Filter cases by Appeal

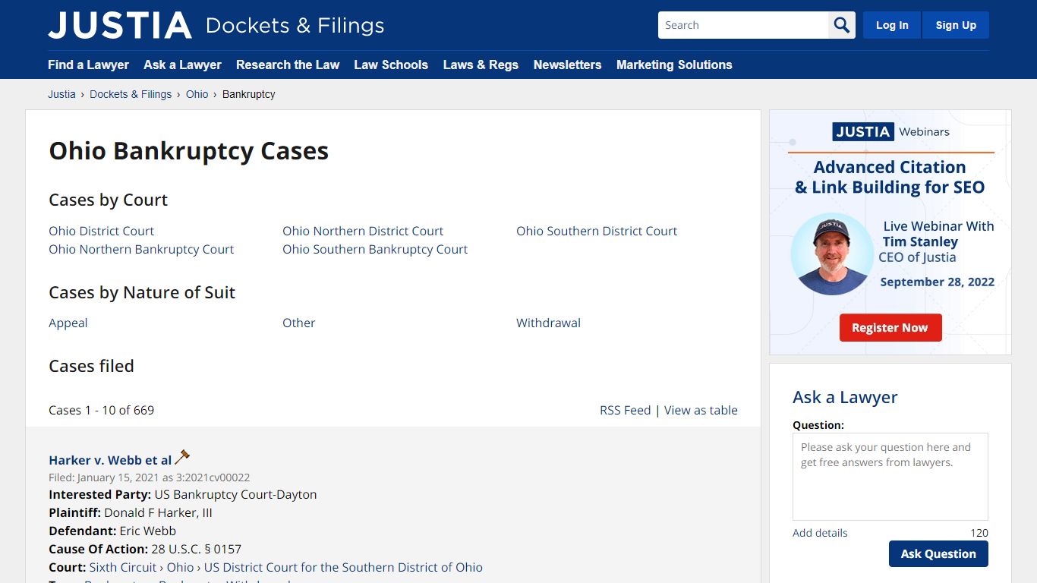[68, 323]
